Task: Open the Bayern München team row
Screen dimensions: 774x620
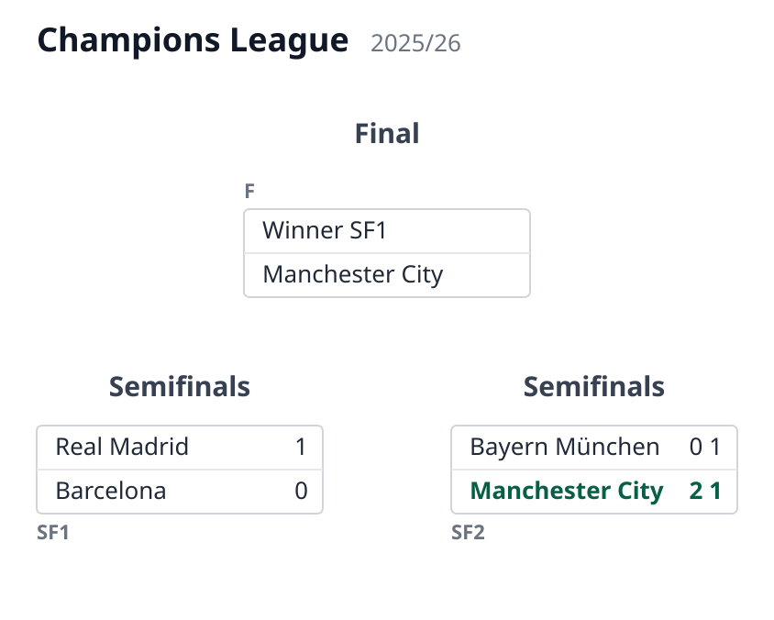Action: (594, 448)
